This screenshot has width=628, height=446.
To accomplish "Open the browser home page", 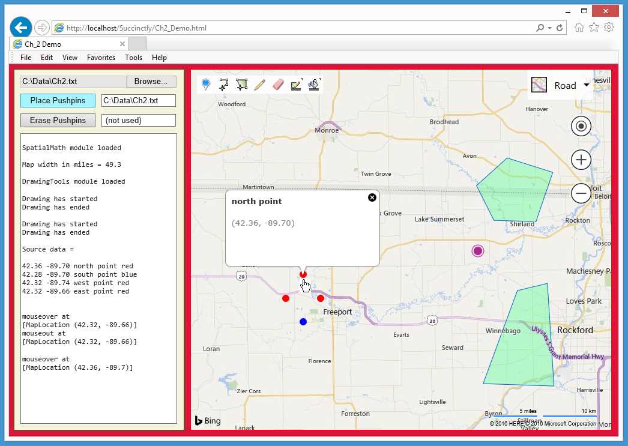I will pos(579,27).
